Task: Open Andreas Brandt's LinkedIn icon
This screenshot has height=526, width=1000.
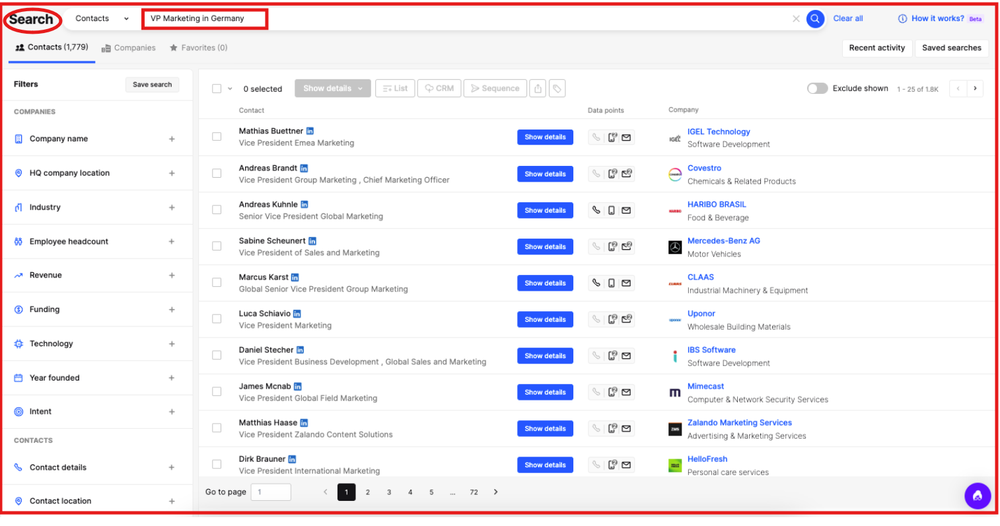Action: point(304,168)
